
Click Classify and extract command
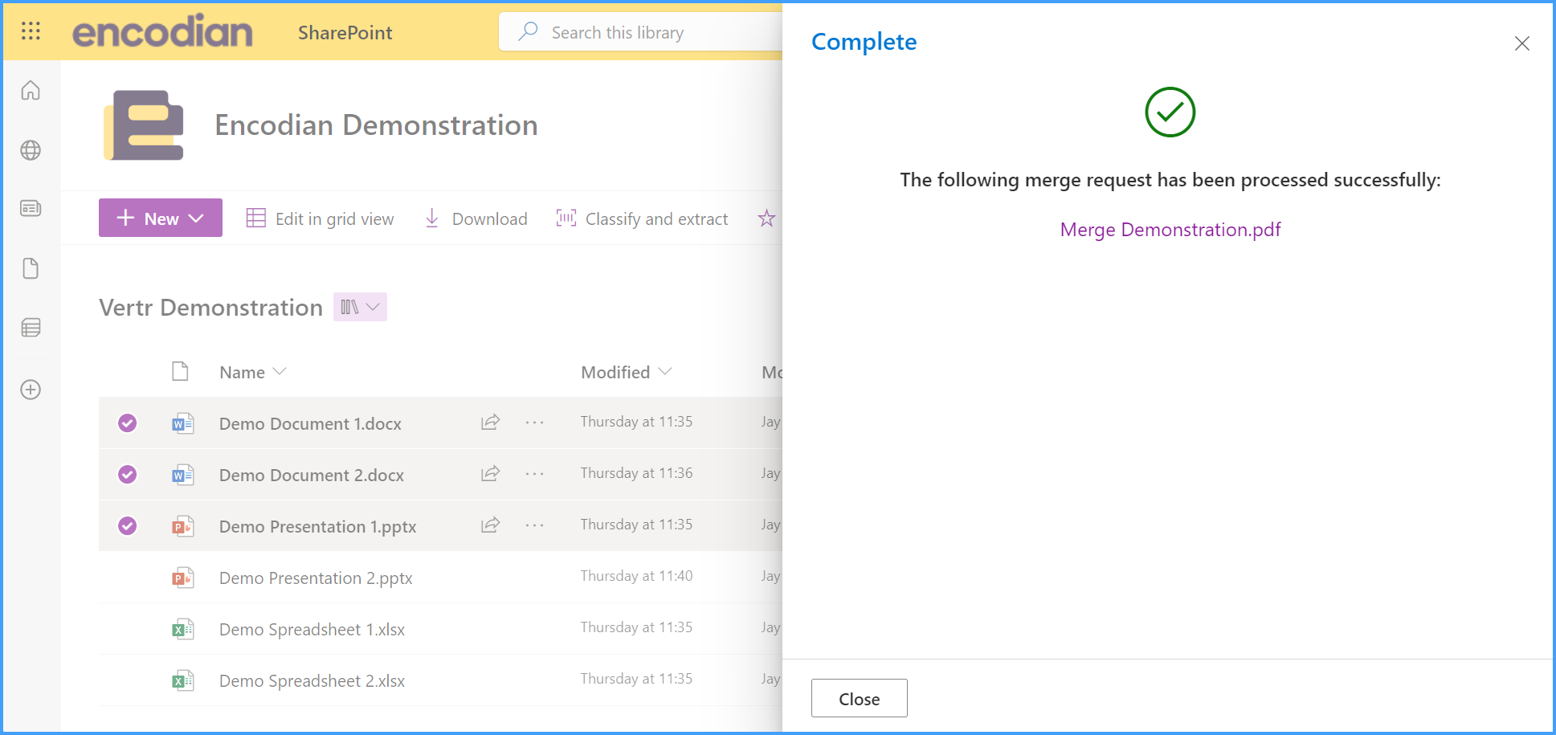(642, 218)
